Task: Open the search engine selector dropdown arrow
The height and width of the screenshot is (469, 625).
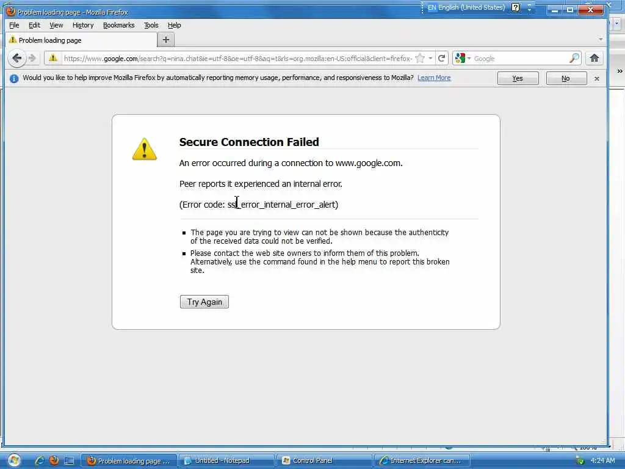Action: pos(469,58)
